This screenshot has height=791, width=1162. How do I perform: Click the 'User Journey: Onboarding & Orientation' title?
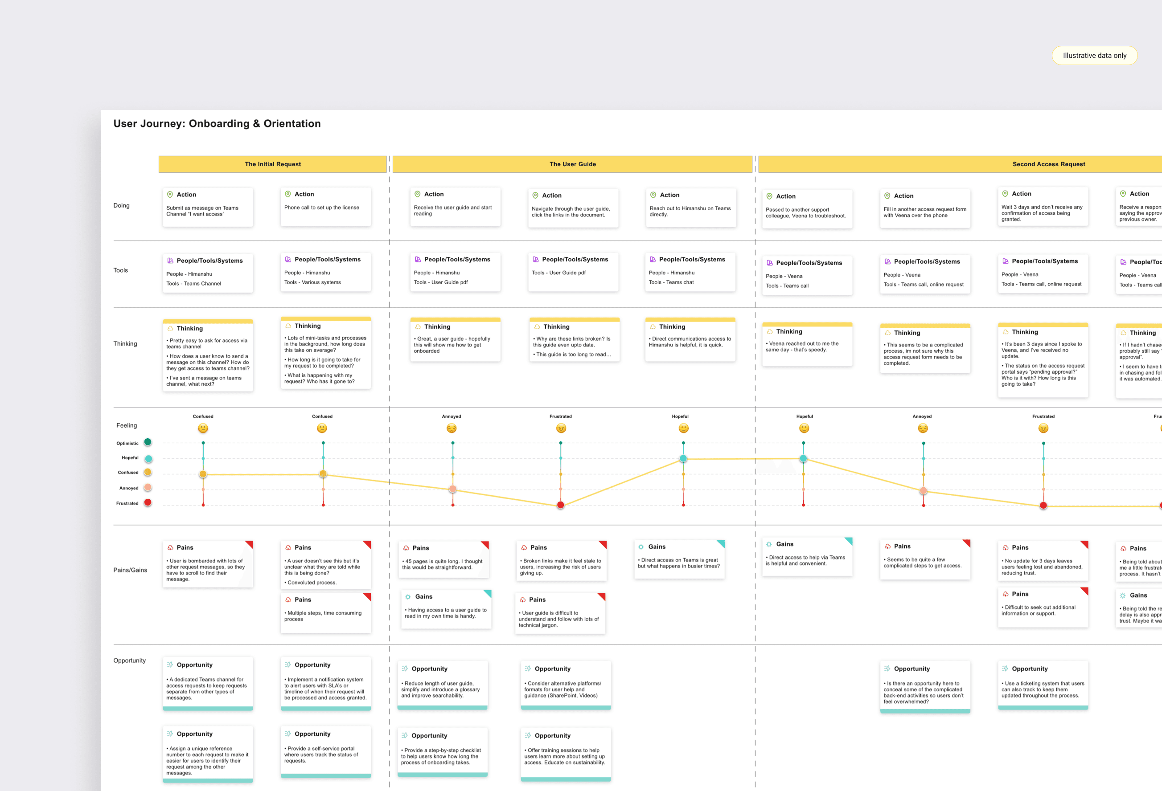pos(217,123)
